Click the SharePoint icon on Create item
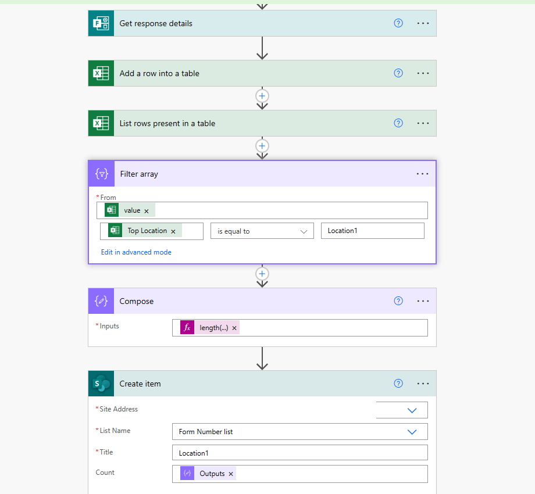 coord(101,383)
